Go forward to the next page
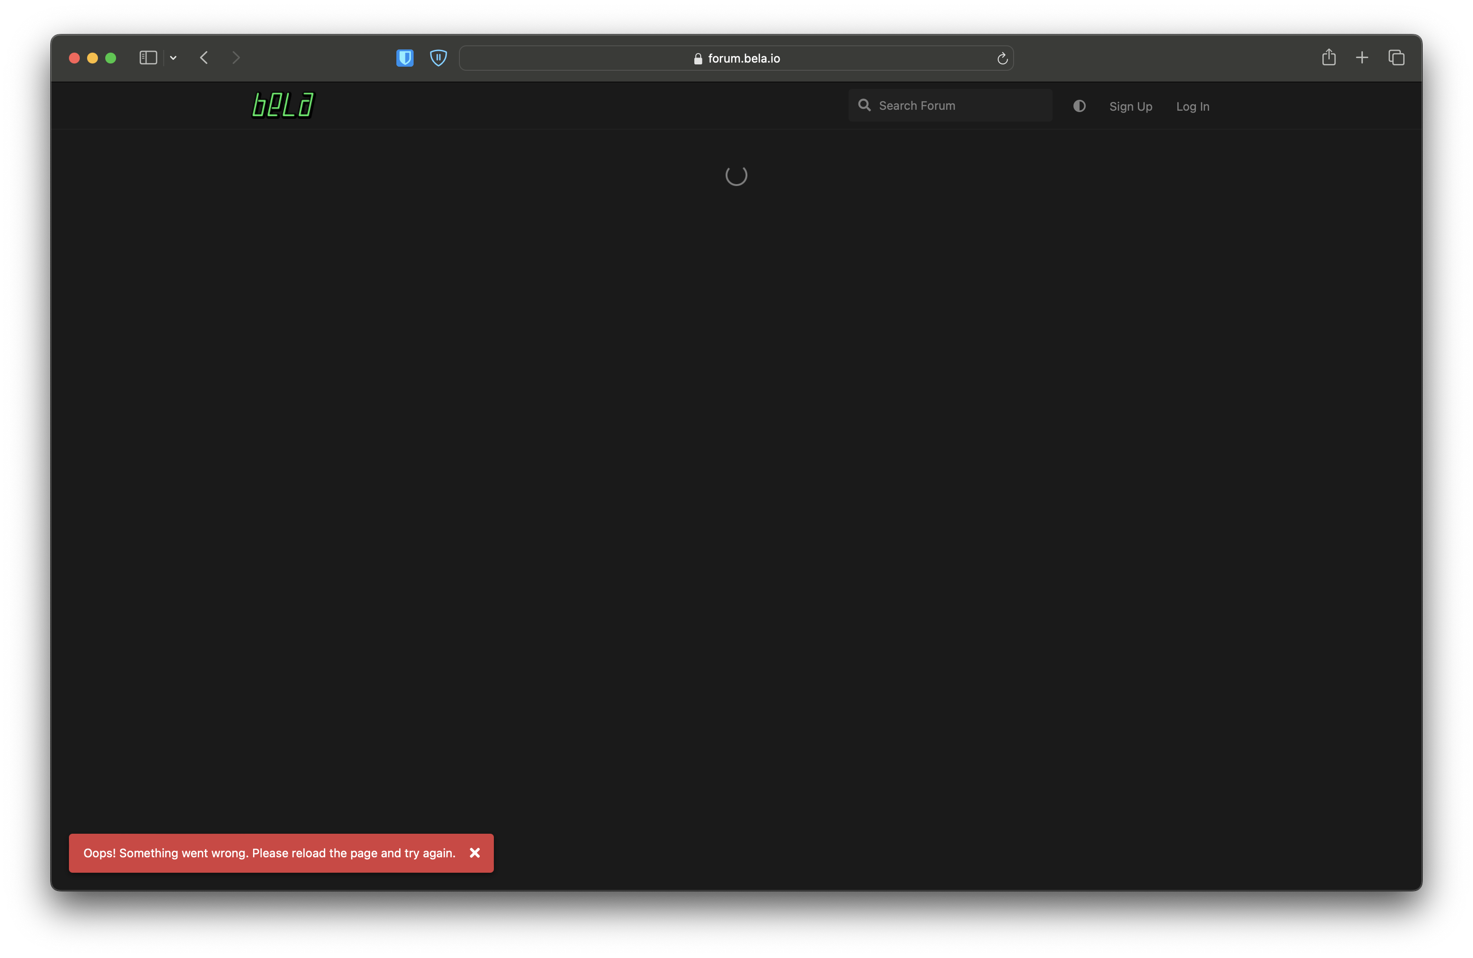Screen dimensions: 1473x958 point(236,58)
